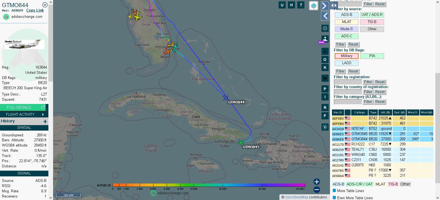The width and height of the screenshot is (440, 200).
Task: Open the BETA statistics icon
Action: (324, 40)
